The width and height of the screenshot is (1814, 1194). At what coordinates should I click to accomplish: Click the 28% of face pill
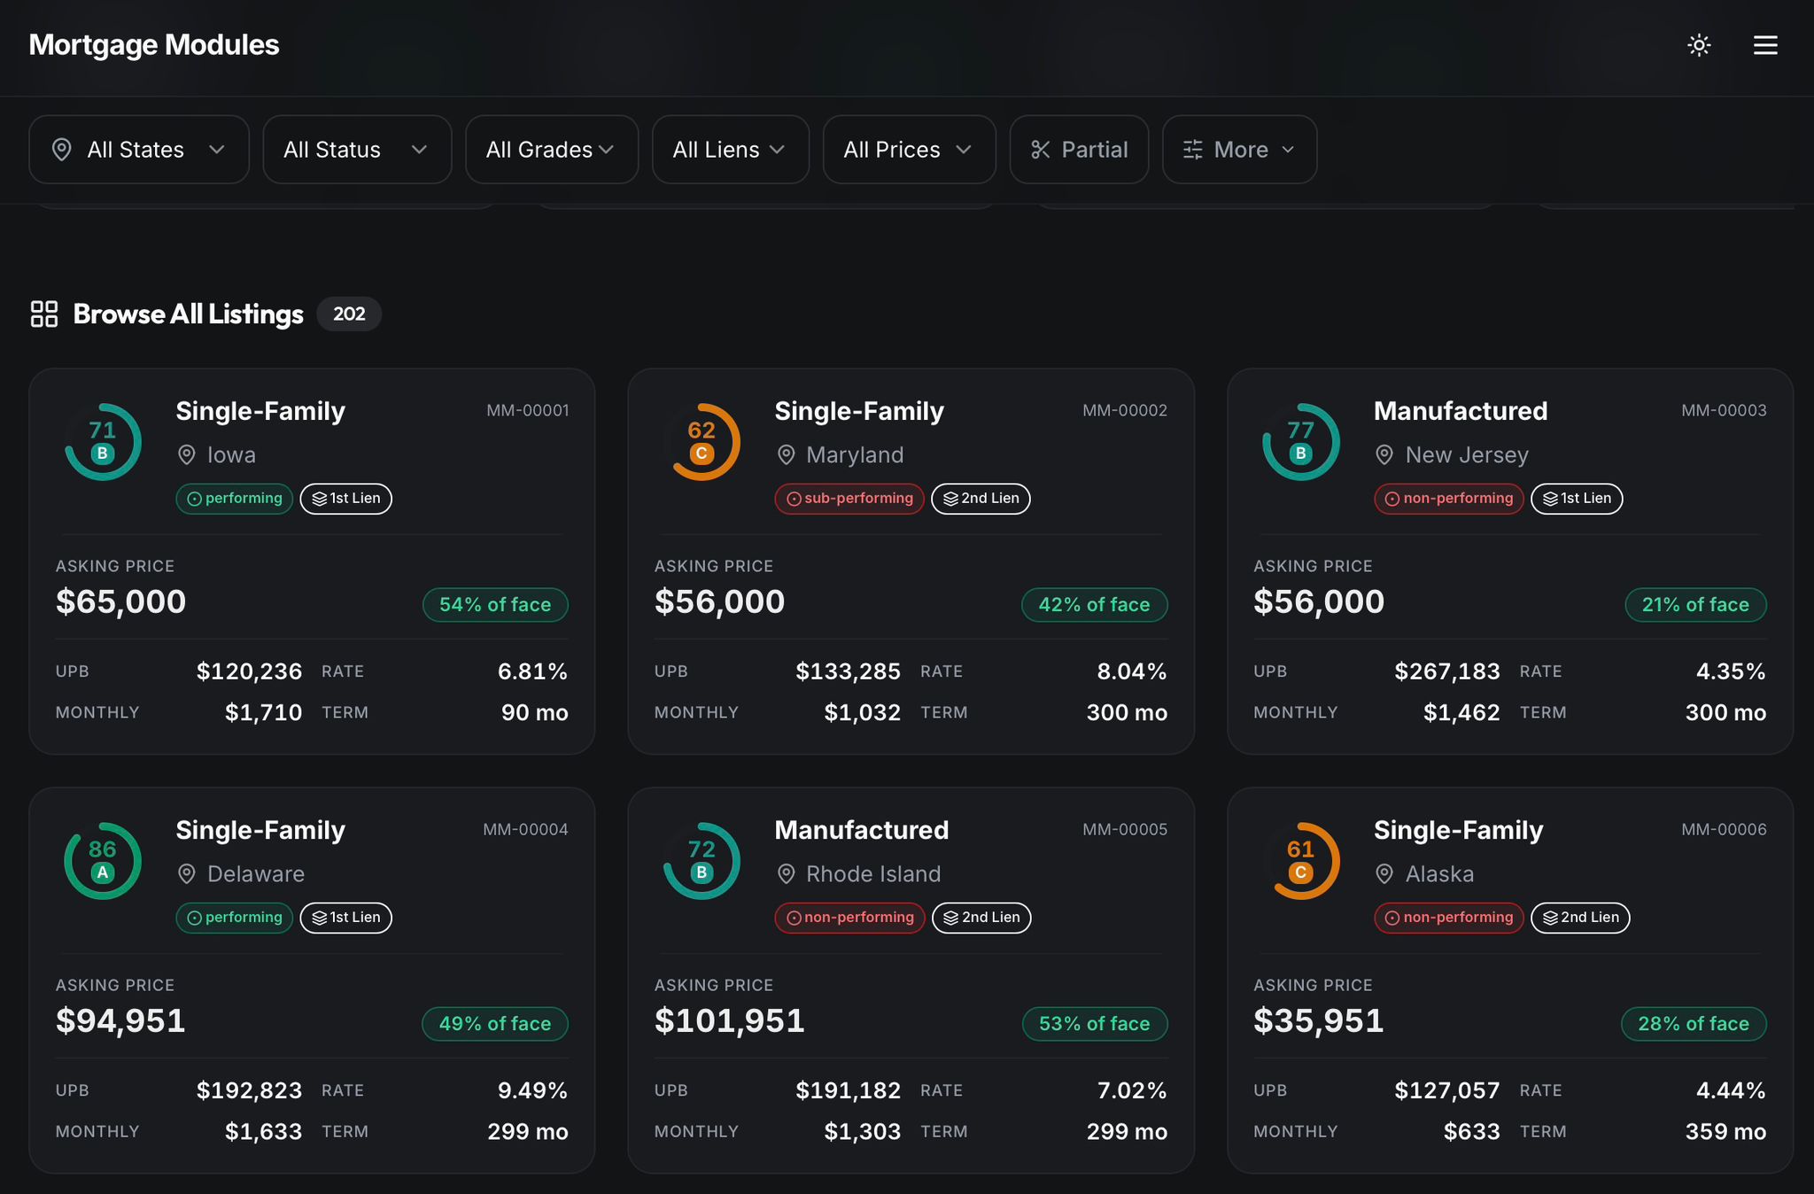pyautogui.click(x=1694, y=1024)
